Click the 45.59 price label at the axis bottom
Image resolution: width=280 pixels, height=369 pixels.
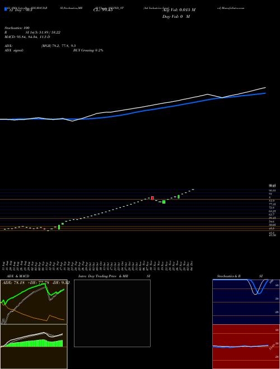pyautogui.click(x=272, y=235)
